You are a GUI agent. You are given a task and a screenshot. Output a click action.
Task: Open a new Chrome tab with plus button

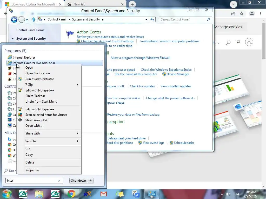tap(132, 4)
